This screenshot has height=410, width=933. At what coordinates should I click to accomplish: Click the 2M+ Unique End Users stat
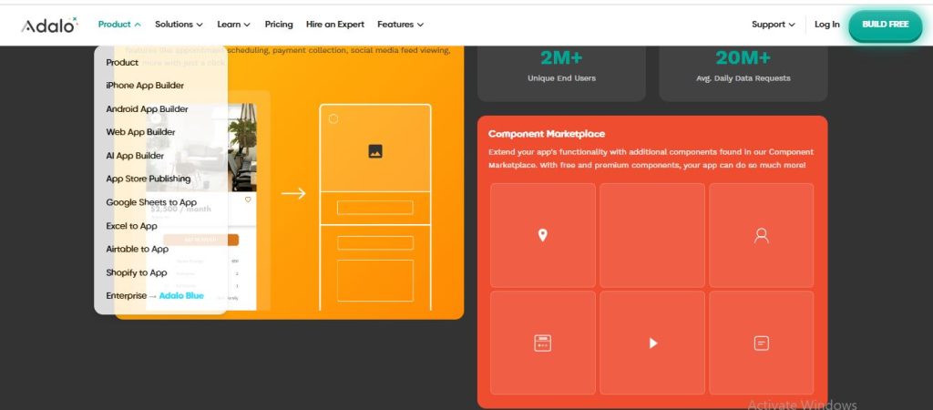(561, 67)
